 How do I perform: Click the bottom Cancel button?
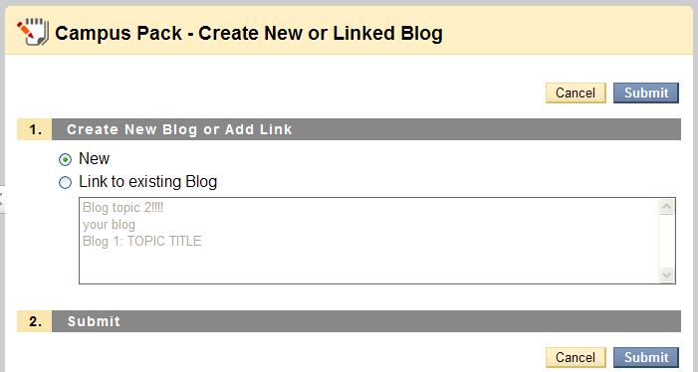point(576,357)
